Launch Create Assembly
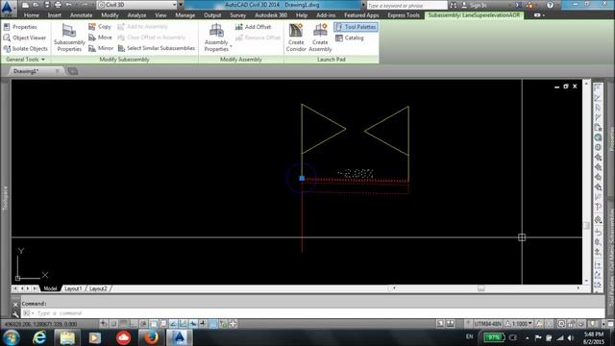The width and height of the screenshot is (615, 346). pyautogui.click(x=320, y=37)
